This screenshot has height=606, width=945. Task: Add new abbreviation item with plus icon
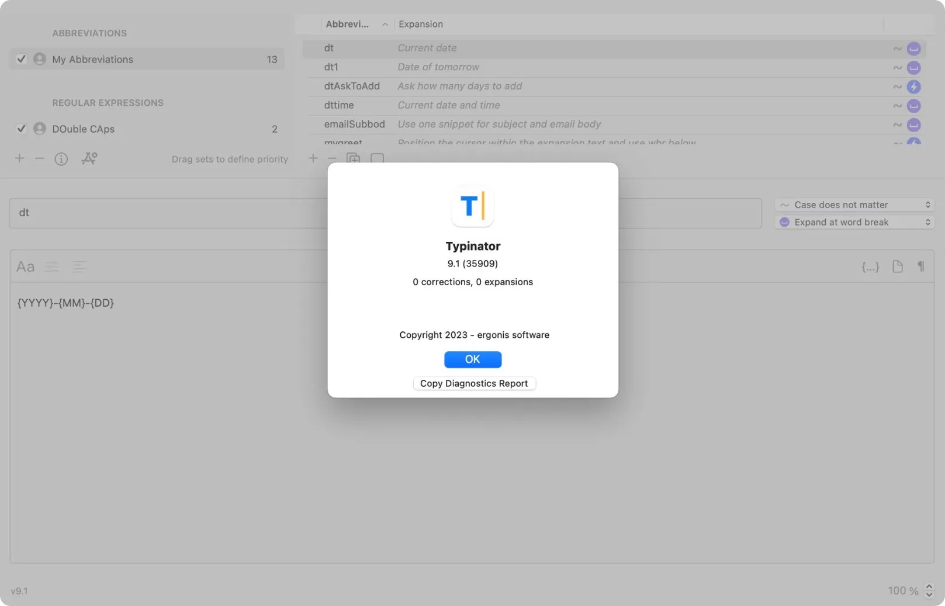313,158
